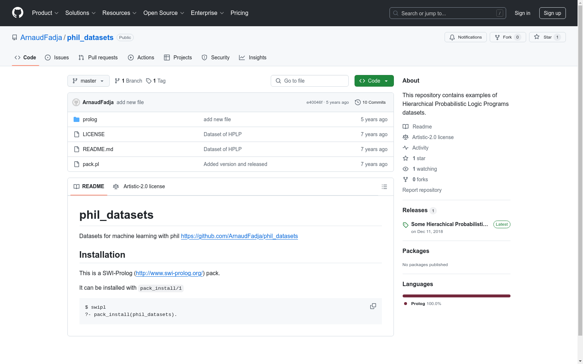This screenshot has width=583, height=364.
Task: Open the Pull requests tab
Action: pos(98,58)
